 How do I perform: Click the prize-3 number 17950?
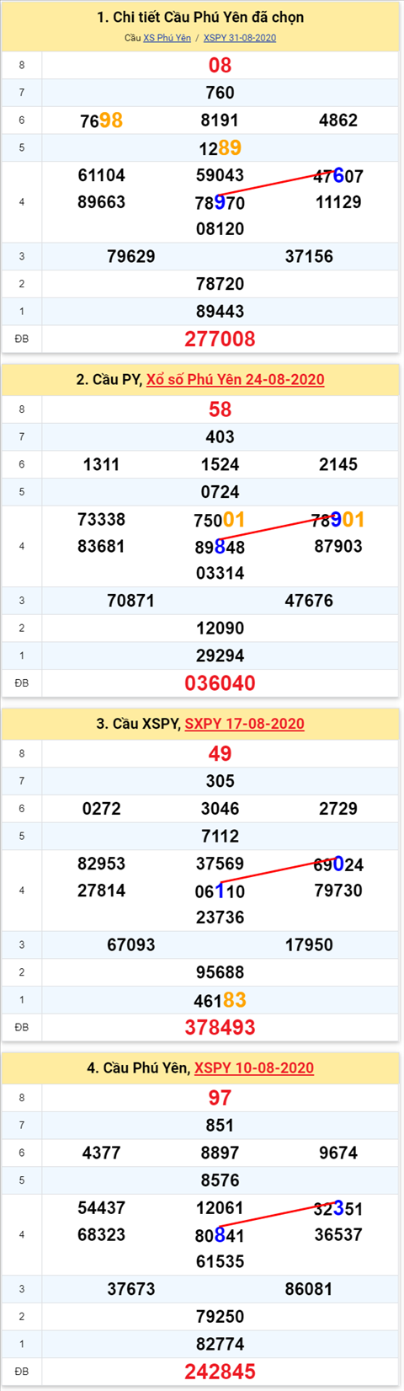pos(309,946)
